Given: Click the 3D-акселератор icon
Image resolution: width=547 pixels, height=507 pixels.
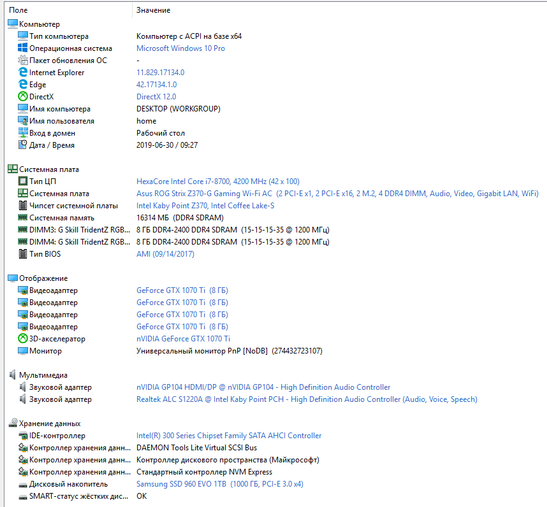Looking at the screenshot, I should point(24,339).
